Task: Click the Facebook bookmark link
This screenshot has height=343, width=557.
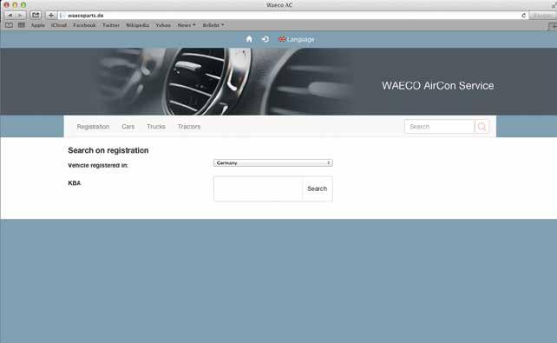Action: pyautogui.click(x=84, y=25)
